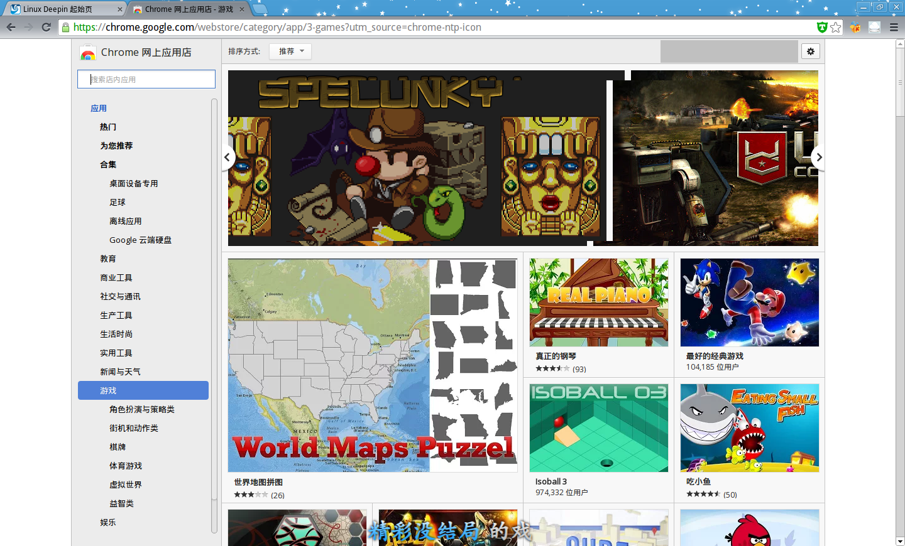This screenshot has width=905, height=546.
Task: Reload the current page
Action: tap(46, 27)
